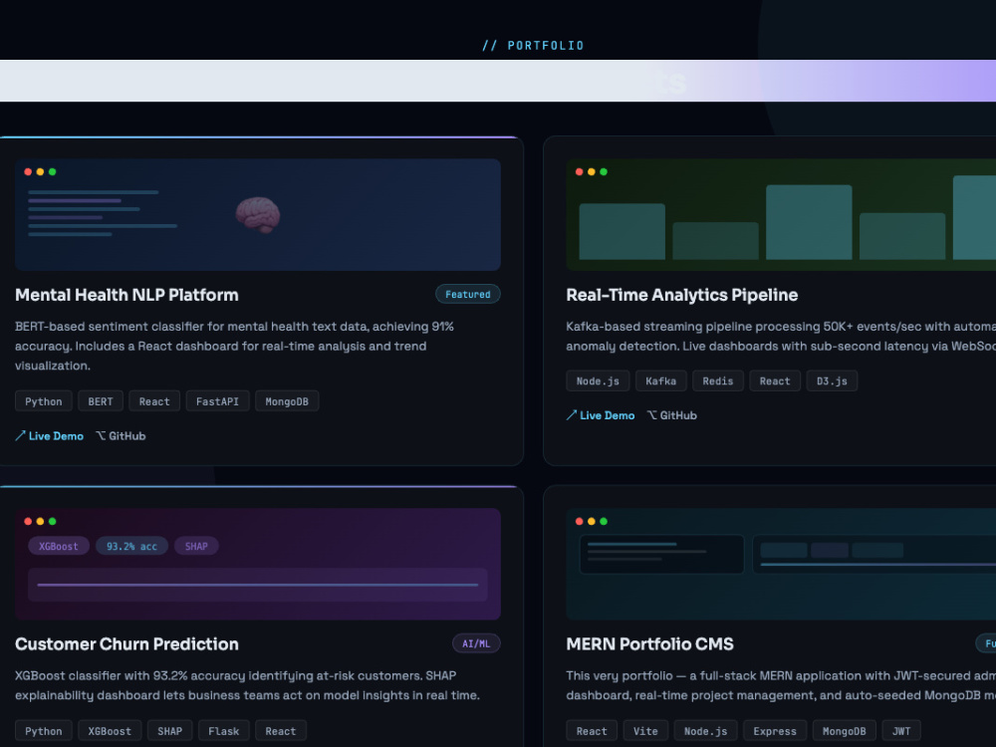Click the MERN Portfolio CMS title
Image resolution: width=996 pixels, height=747 pixels.
(649, 644)
